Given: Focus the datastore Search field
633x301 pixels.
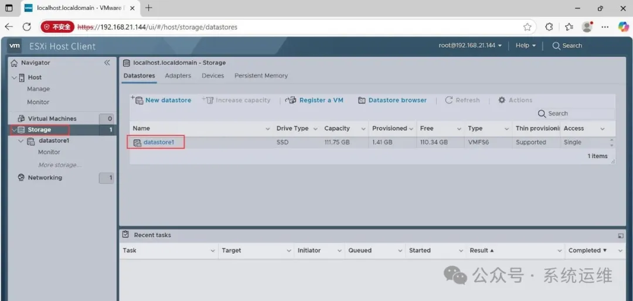Looking at the screenshot, I should click(576, 114).
